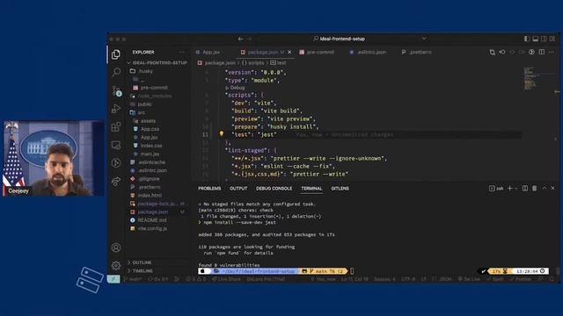
Task: Click the go back arrow in title bar
Action: (x=240, y=39)
